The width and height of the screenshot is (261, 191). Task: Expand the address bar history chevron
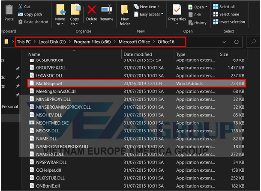tap(224, 42)
